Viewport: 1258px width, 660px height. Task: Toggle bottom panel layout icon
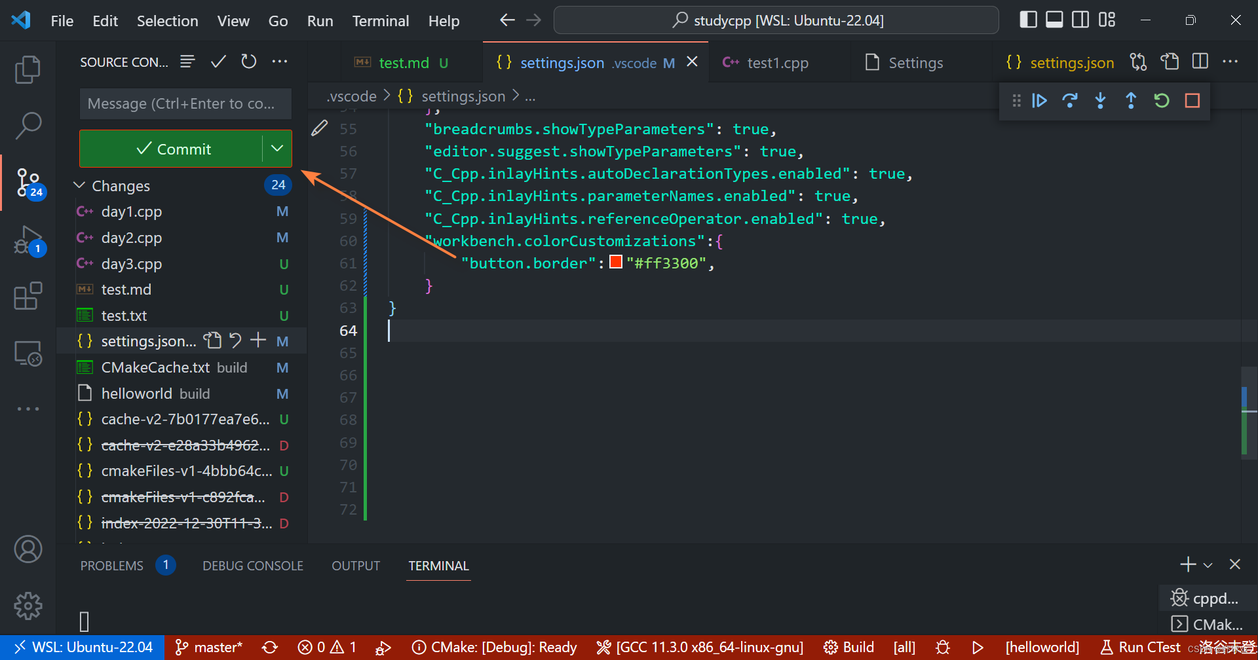point(1054,20)
